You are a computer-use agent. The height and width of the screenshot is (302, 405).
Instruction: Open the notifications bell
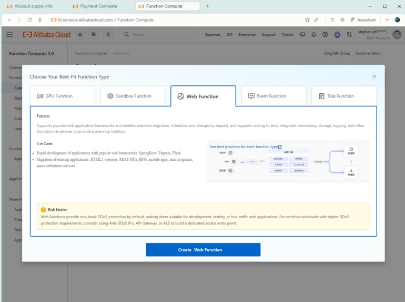313,34
